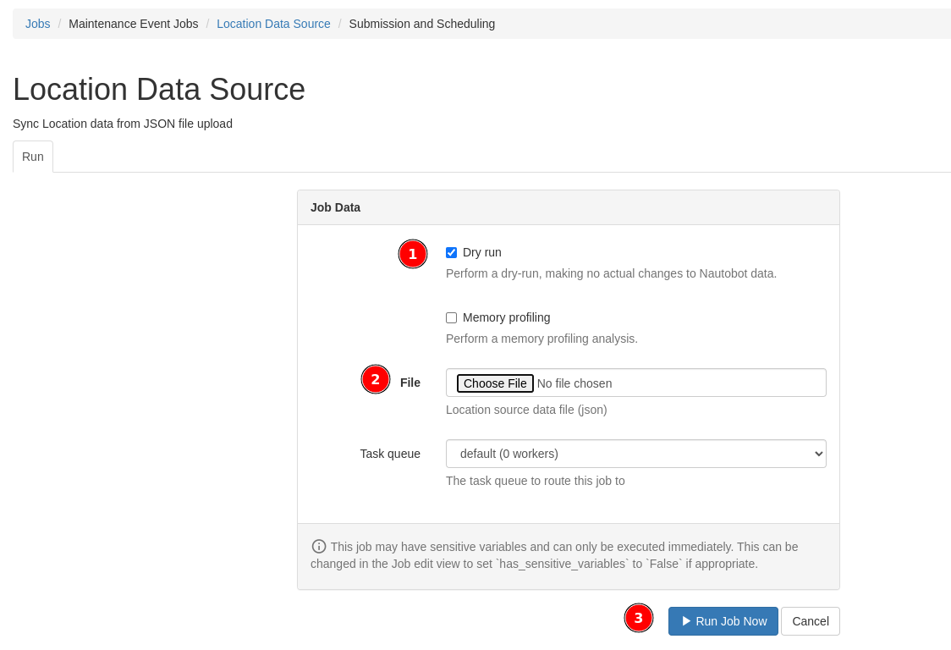Image resolution: width=951 pixels, height=650 pixels.
Task: Switch to the Run tab
Action: click(32, 157)
